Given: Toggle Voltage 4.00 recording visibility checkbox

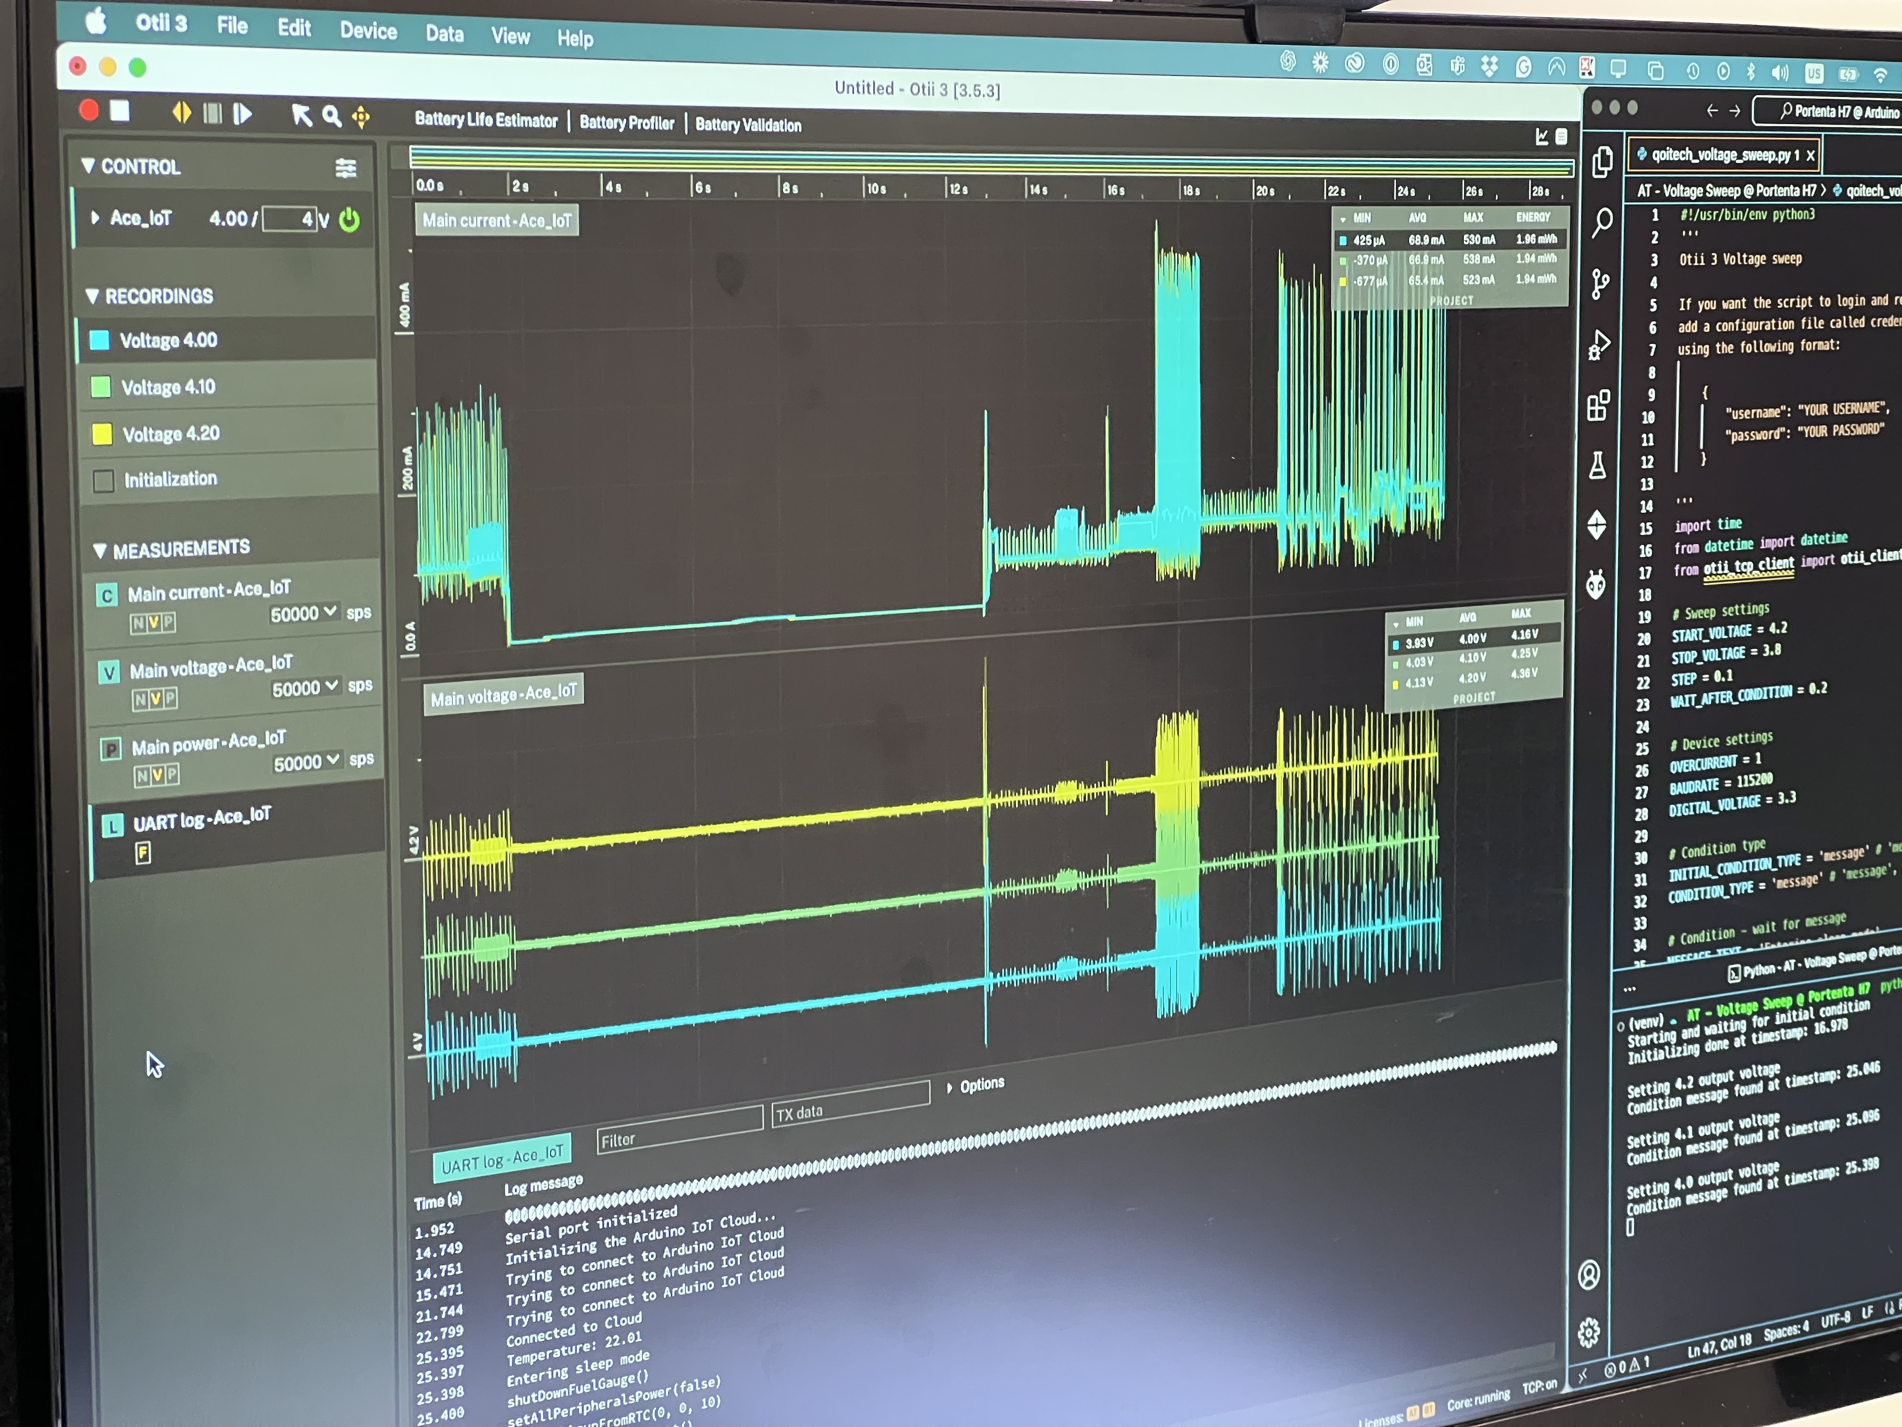Looking at the screenshot, I should 100,340.
